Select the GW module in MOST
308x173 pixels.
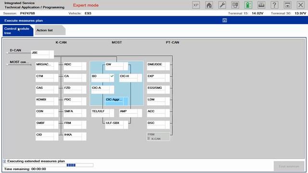click(116, 66)
